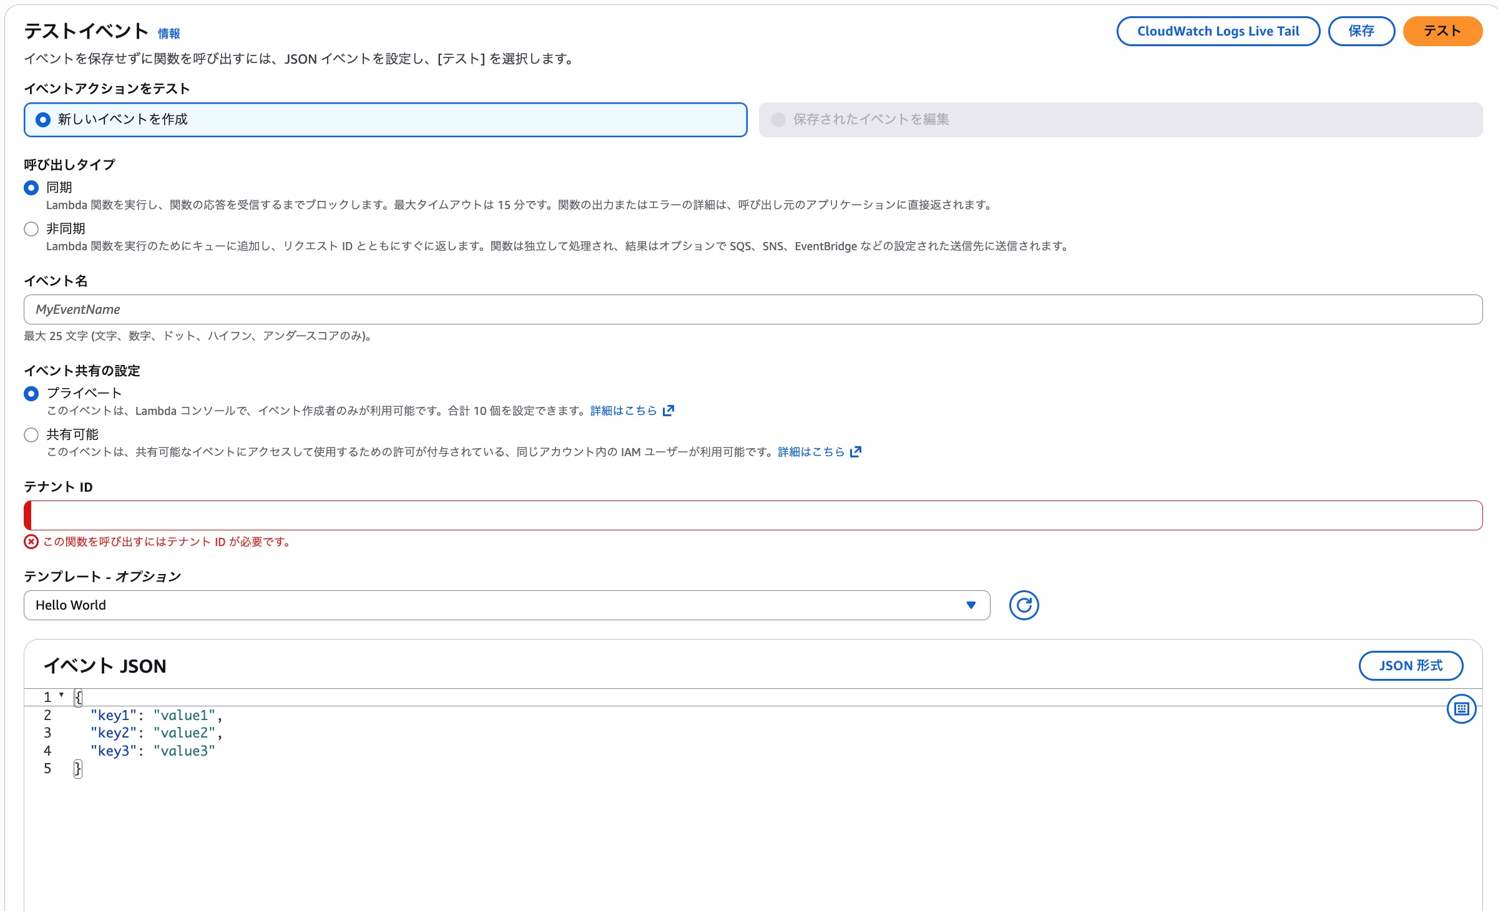
Task: Click the external link icon after 共有可能 details
Action: click(x=855, y=452)
